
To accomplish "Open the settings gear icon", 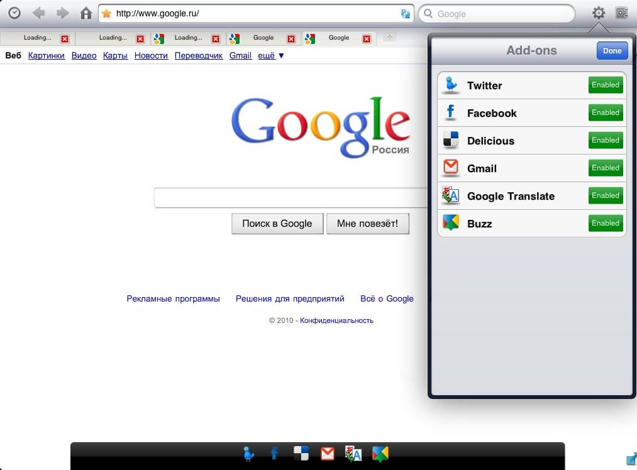I will point(599,13).
